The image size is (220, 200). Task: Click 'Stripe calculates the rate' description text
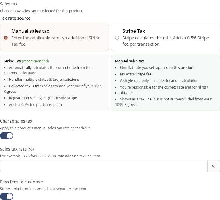tap(166, 41)
